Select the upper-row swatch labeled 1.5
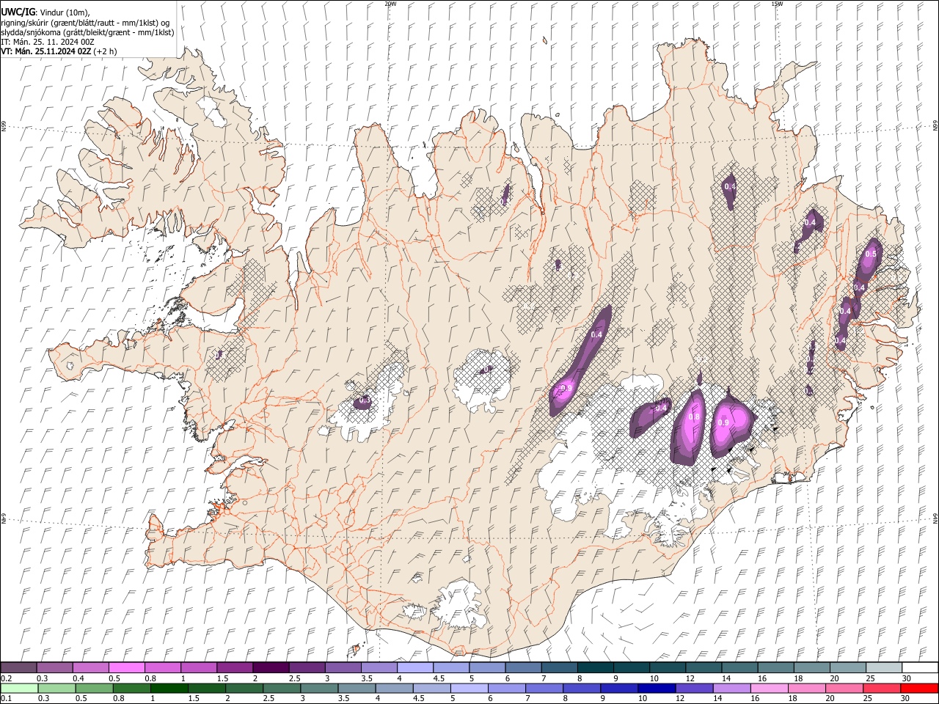The width and height of the screenshot is (939, 704). pyautogui.click(x=234, y=667)
